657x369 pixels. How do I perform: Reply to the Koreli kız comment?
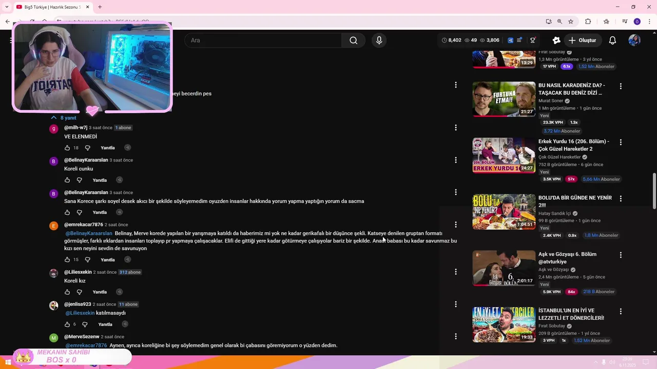click(100, 292)
